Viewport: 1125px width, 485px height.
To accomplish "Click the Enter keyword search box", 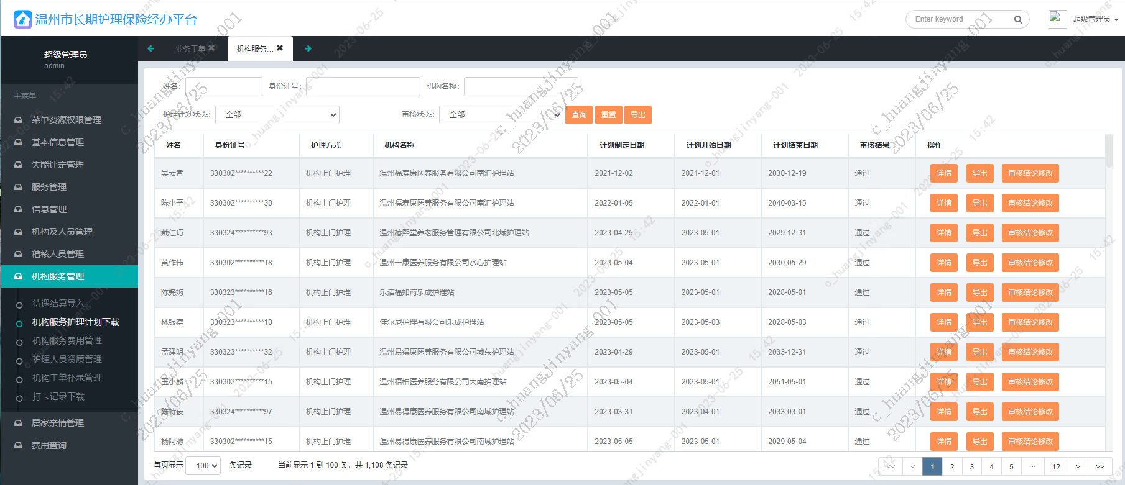I will tap(961, 19).
